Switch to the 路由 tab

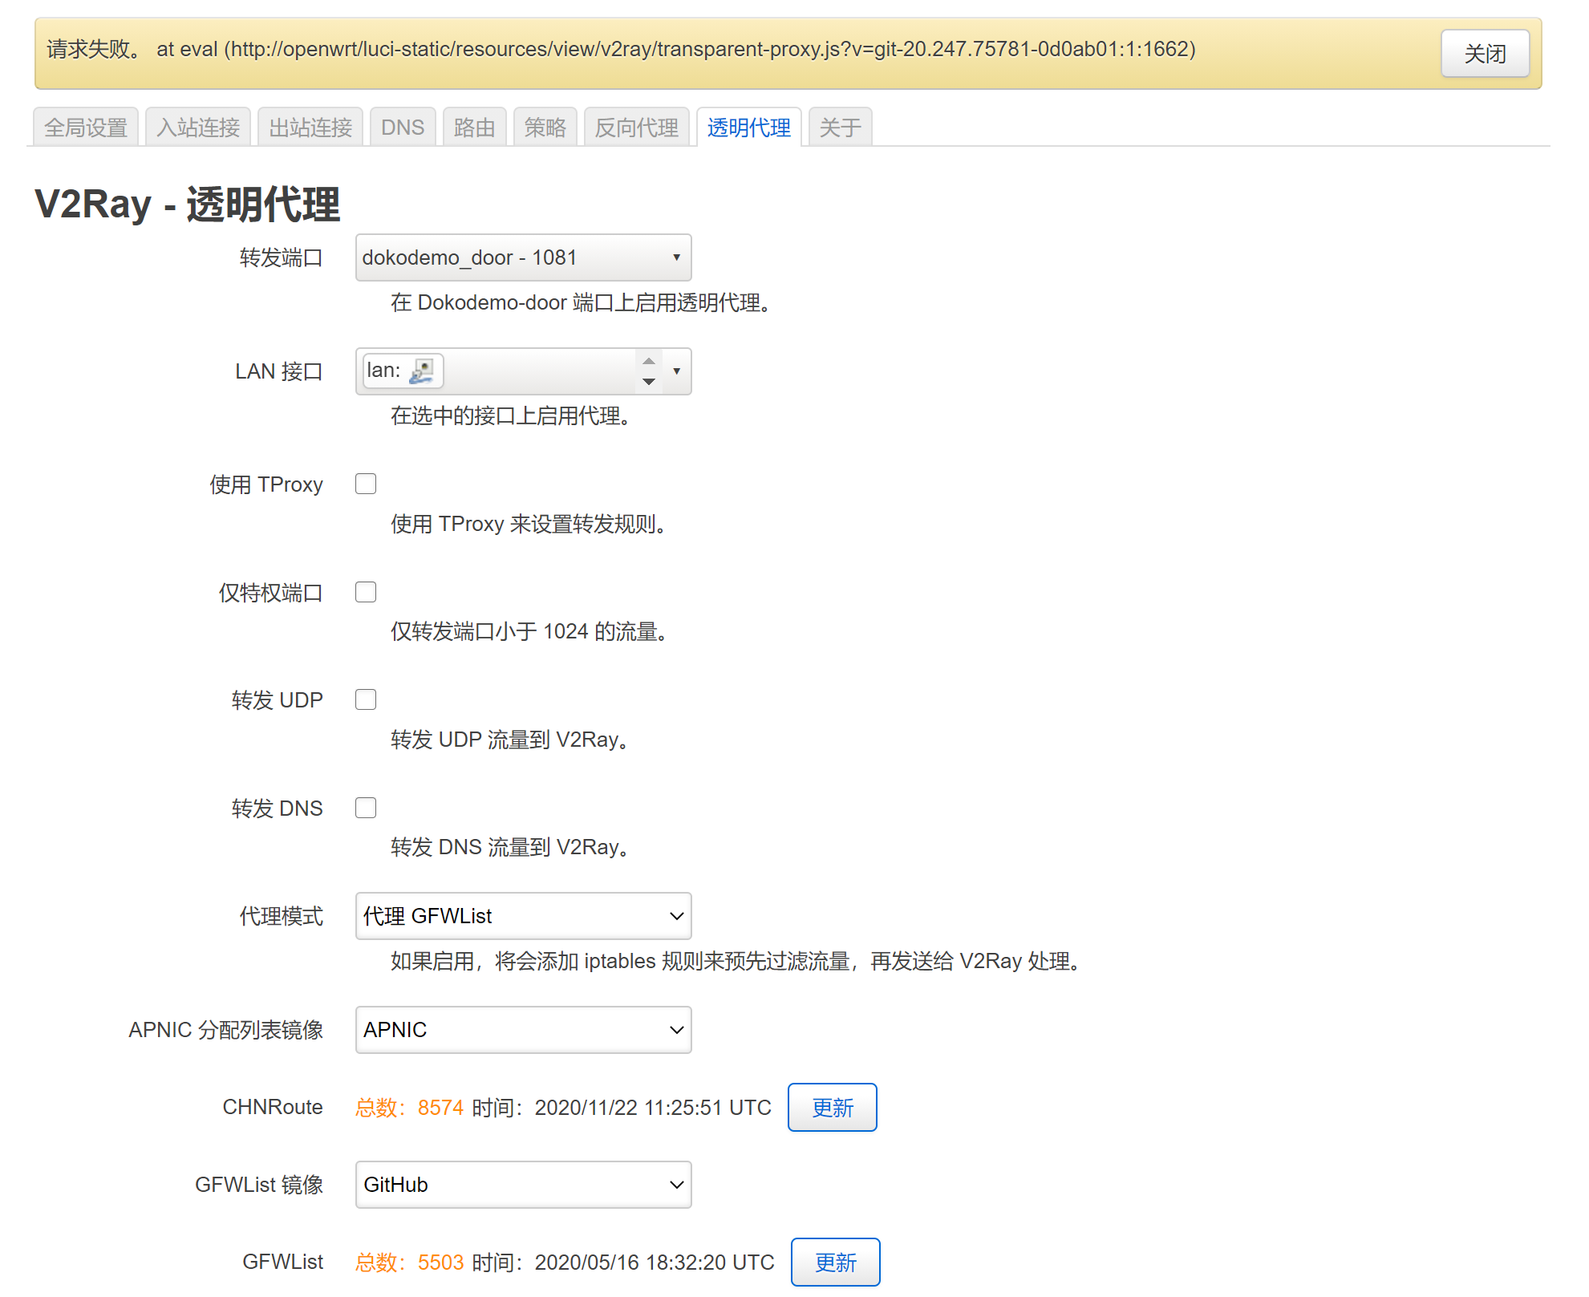click(475, 126)
